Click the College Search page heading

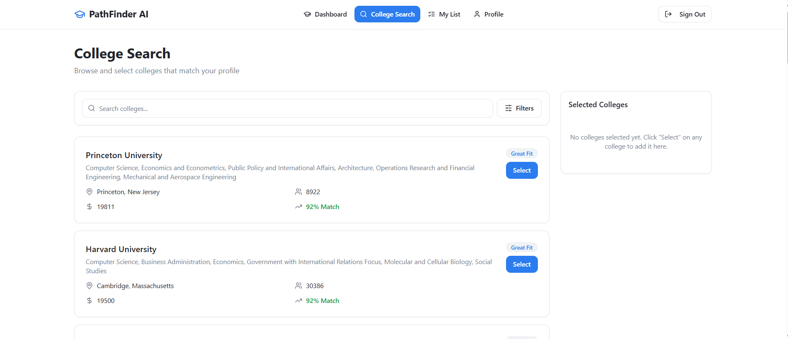pyautogui.click(x=122, y=54)
